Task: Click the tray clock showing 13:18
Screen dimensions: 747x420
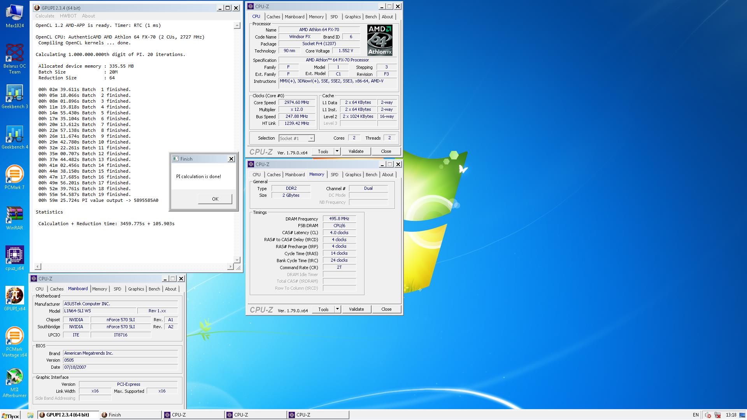Action: tap(731, 415)
